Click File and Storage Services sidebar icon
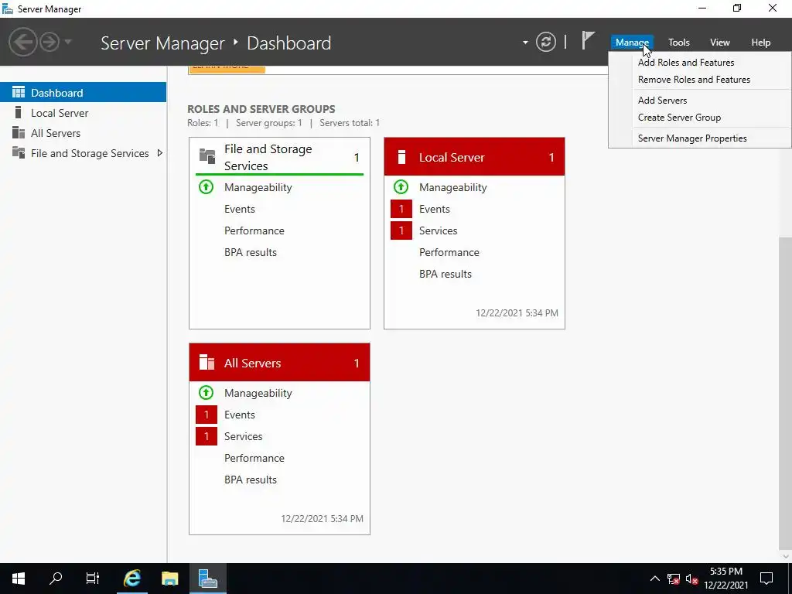The height and width of the screenshot is (594, 792). 19,152
